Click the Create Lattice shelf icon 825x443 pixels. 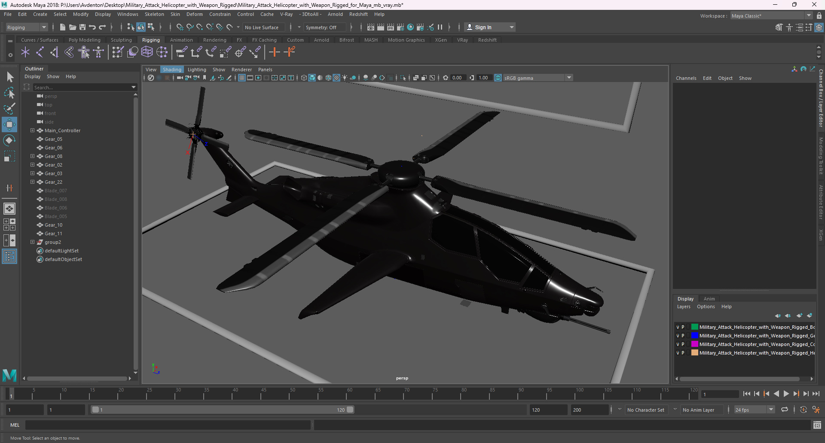tap(147, 52)
